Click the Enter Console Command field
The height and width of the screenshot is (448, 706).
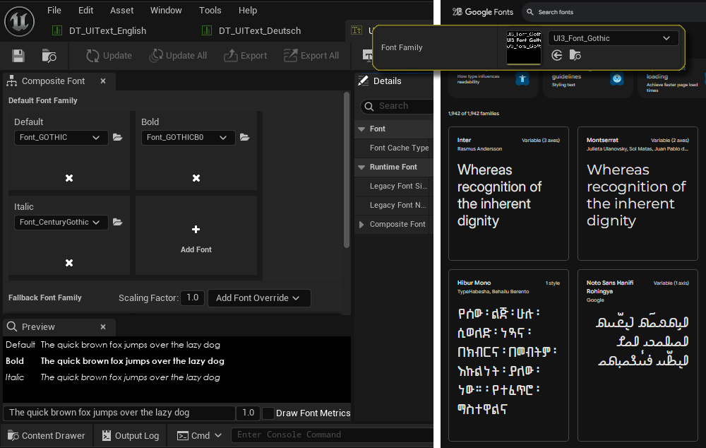332,435
